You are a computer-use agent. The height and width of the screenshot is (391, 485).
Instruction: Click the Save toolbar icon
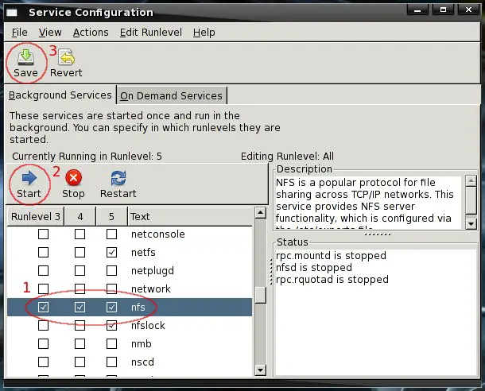(x=25, y=62)
